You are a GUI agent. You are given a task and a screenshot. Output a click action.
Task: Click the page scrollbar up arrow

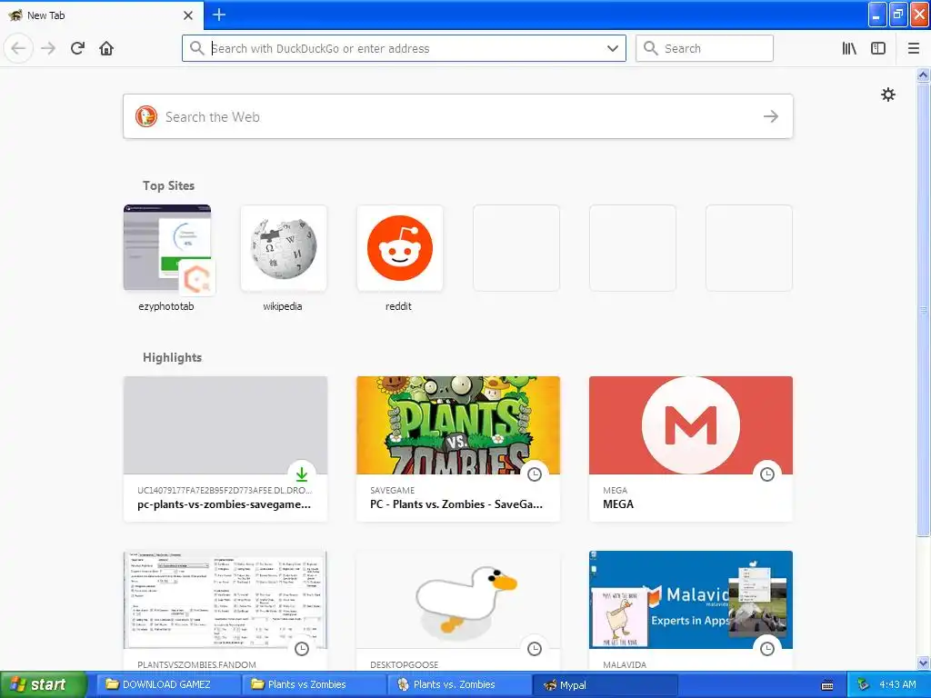pos(923,75)
